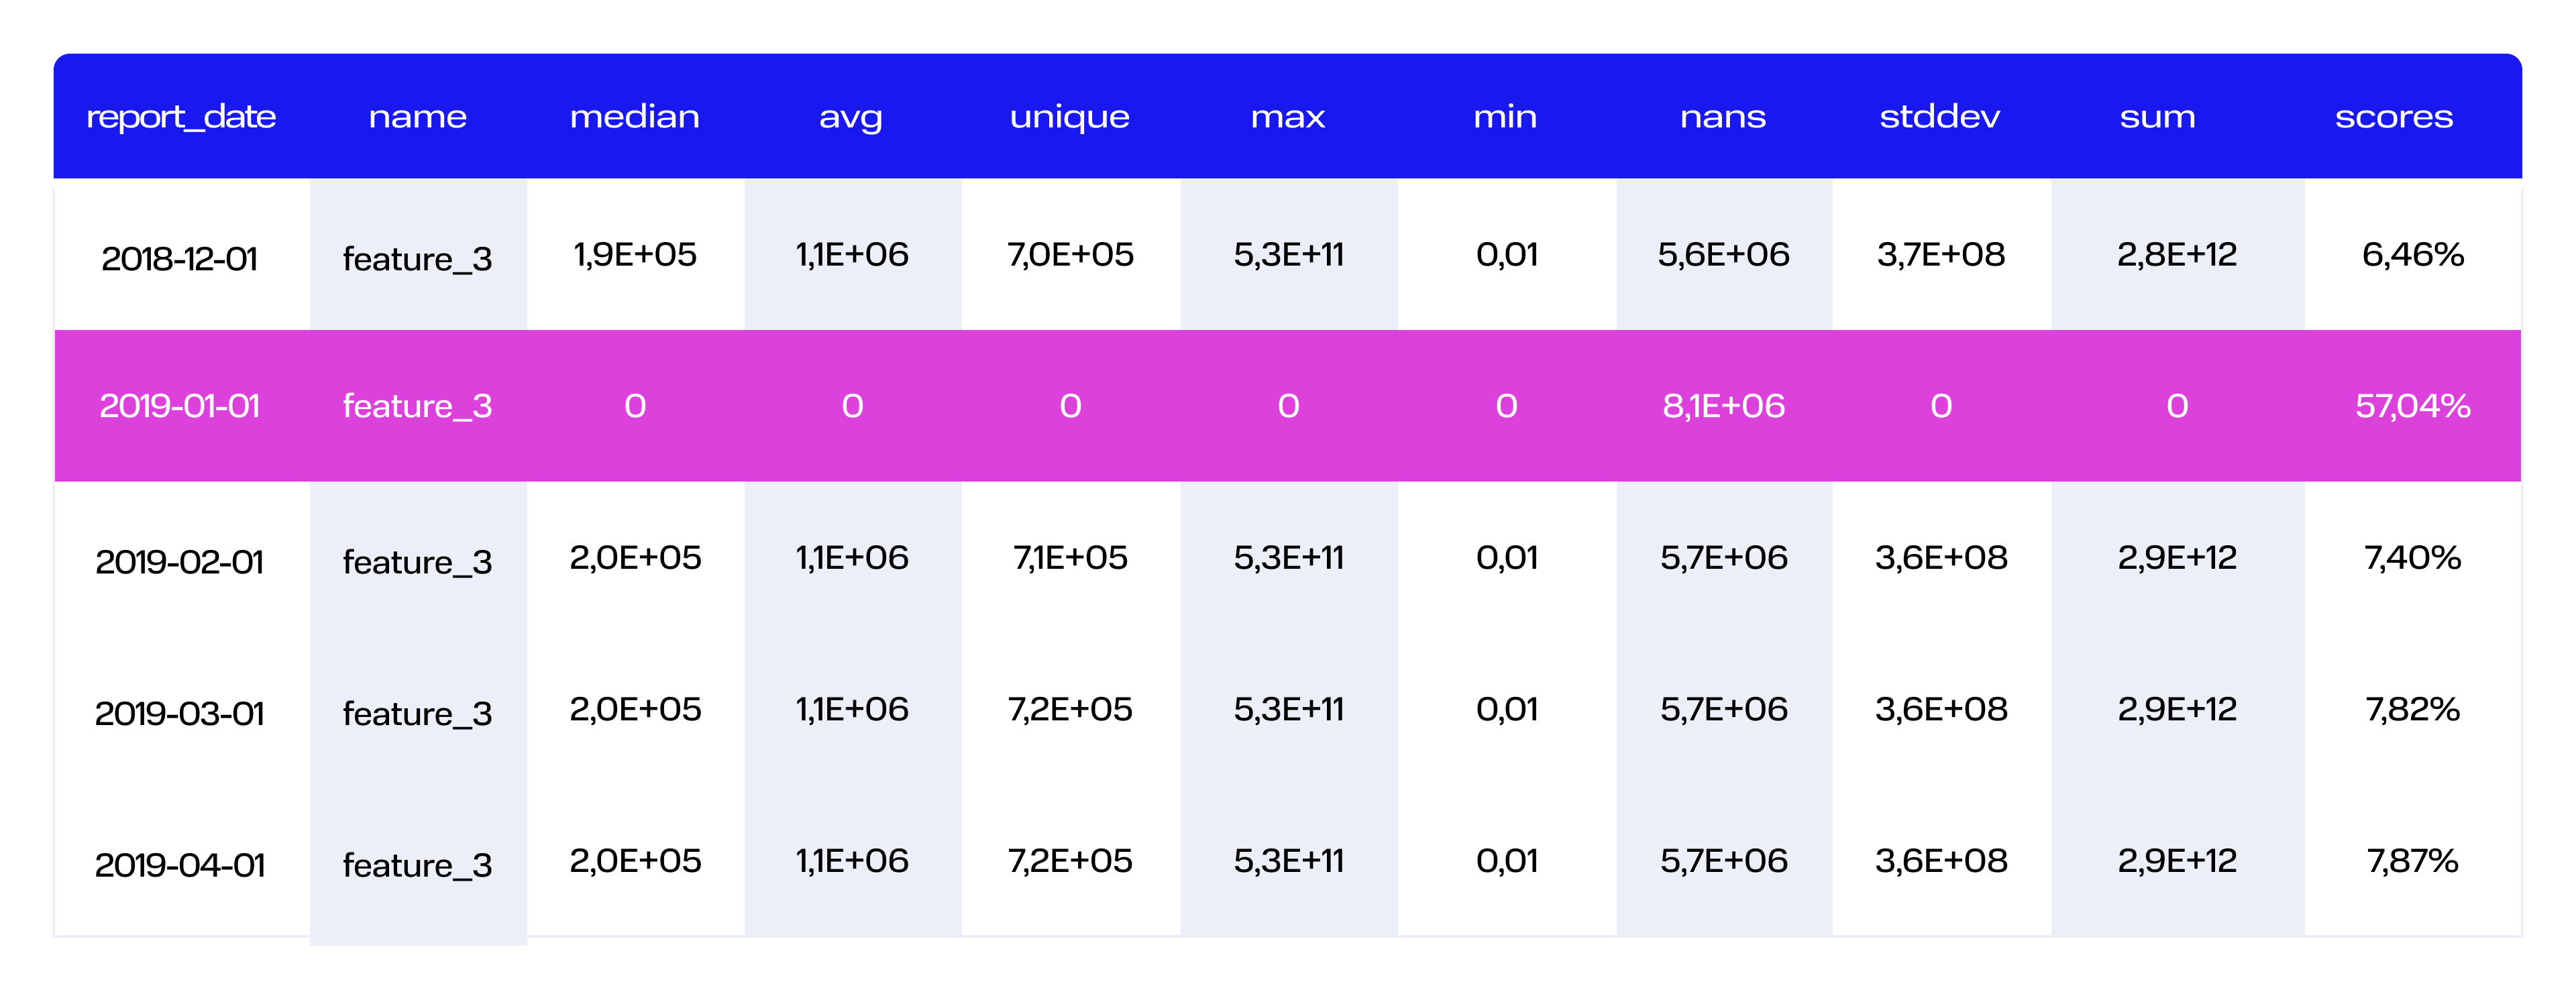Click the 6,46% score cell

point(2413,255)
